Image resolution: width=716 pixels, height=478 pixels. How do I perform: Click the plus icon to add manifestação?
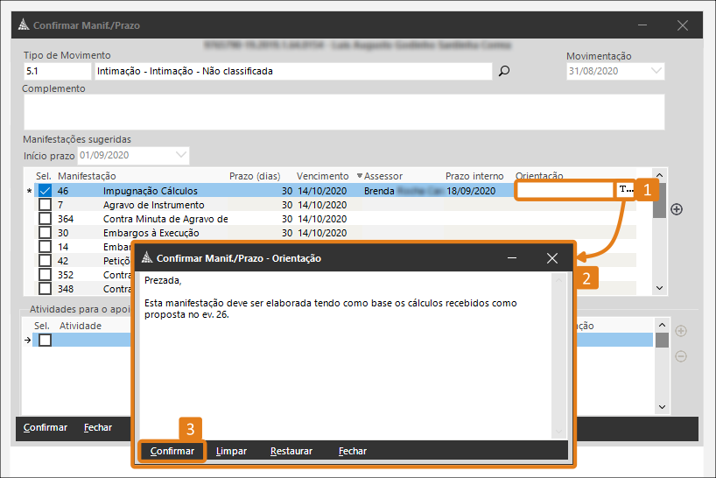(676, 209)
